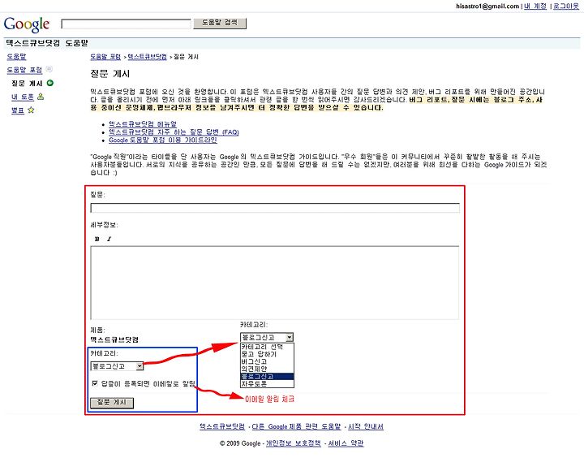
Task: Open 별표 in the sidebar
Action: [x=18, y=110]
